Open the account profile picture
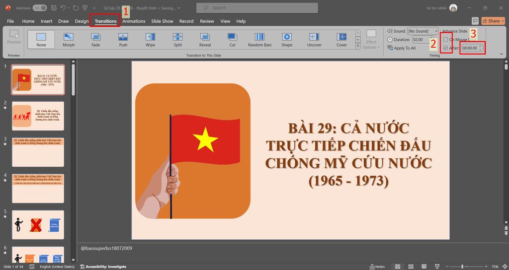The height and width of the screenshot is (270, 509). (x=453, y=8)
